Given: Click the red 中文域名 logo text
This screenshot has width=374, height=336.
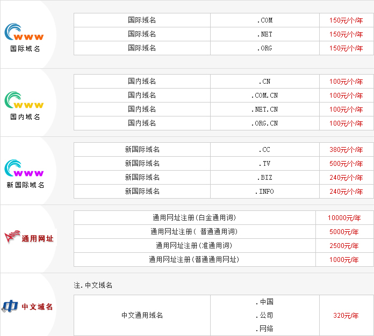Looking at the screenshot, I should 37,307.
